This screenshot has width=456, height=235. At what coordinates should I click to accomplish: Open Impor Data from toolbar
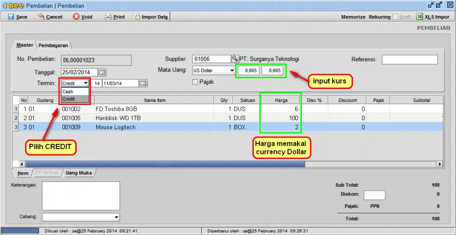137,17
